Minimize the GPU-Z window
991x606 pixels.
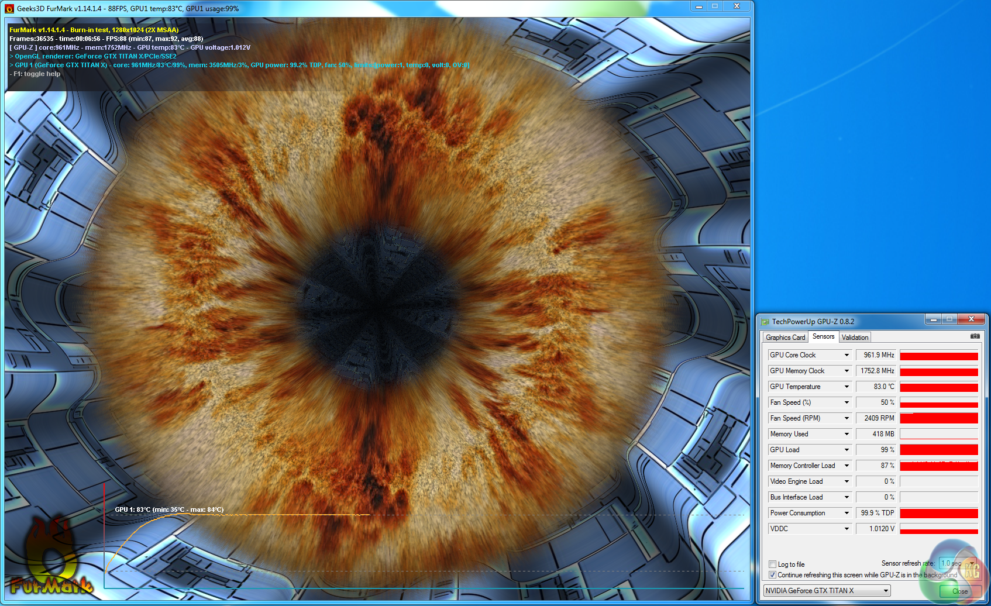[x=934, y=319]
